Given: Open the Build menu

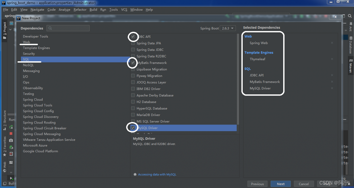Looking at the screenshot, I should pyautogui.click(x=93, y=10).
